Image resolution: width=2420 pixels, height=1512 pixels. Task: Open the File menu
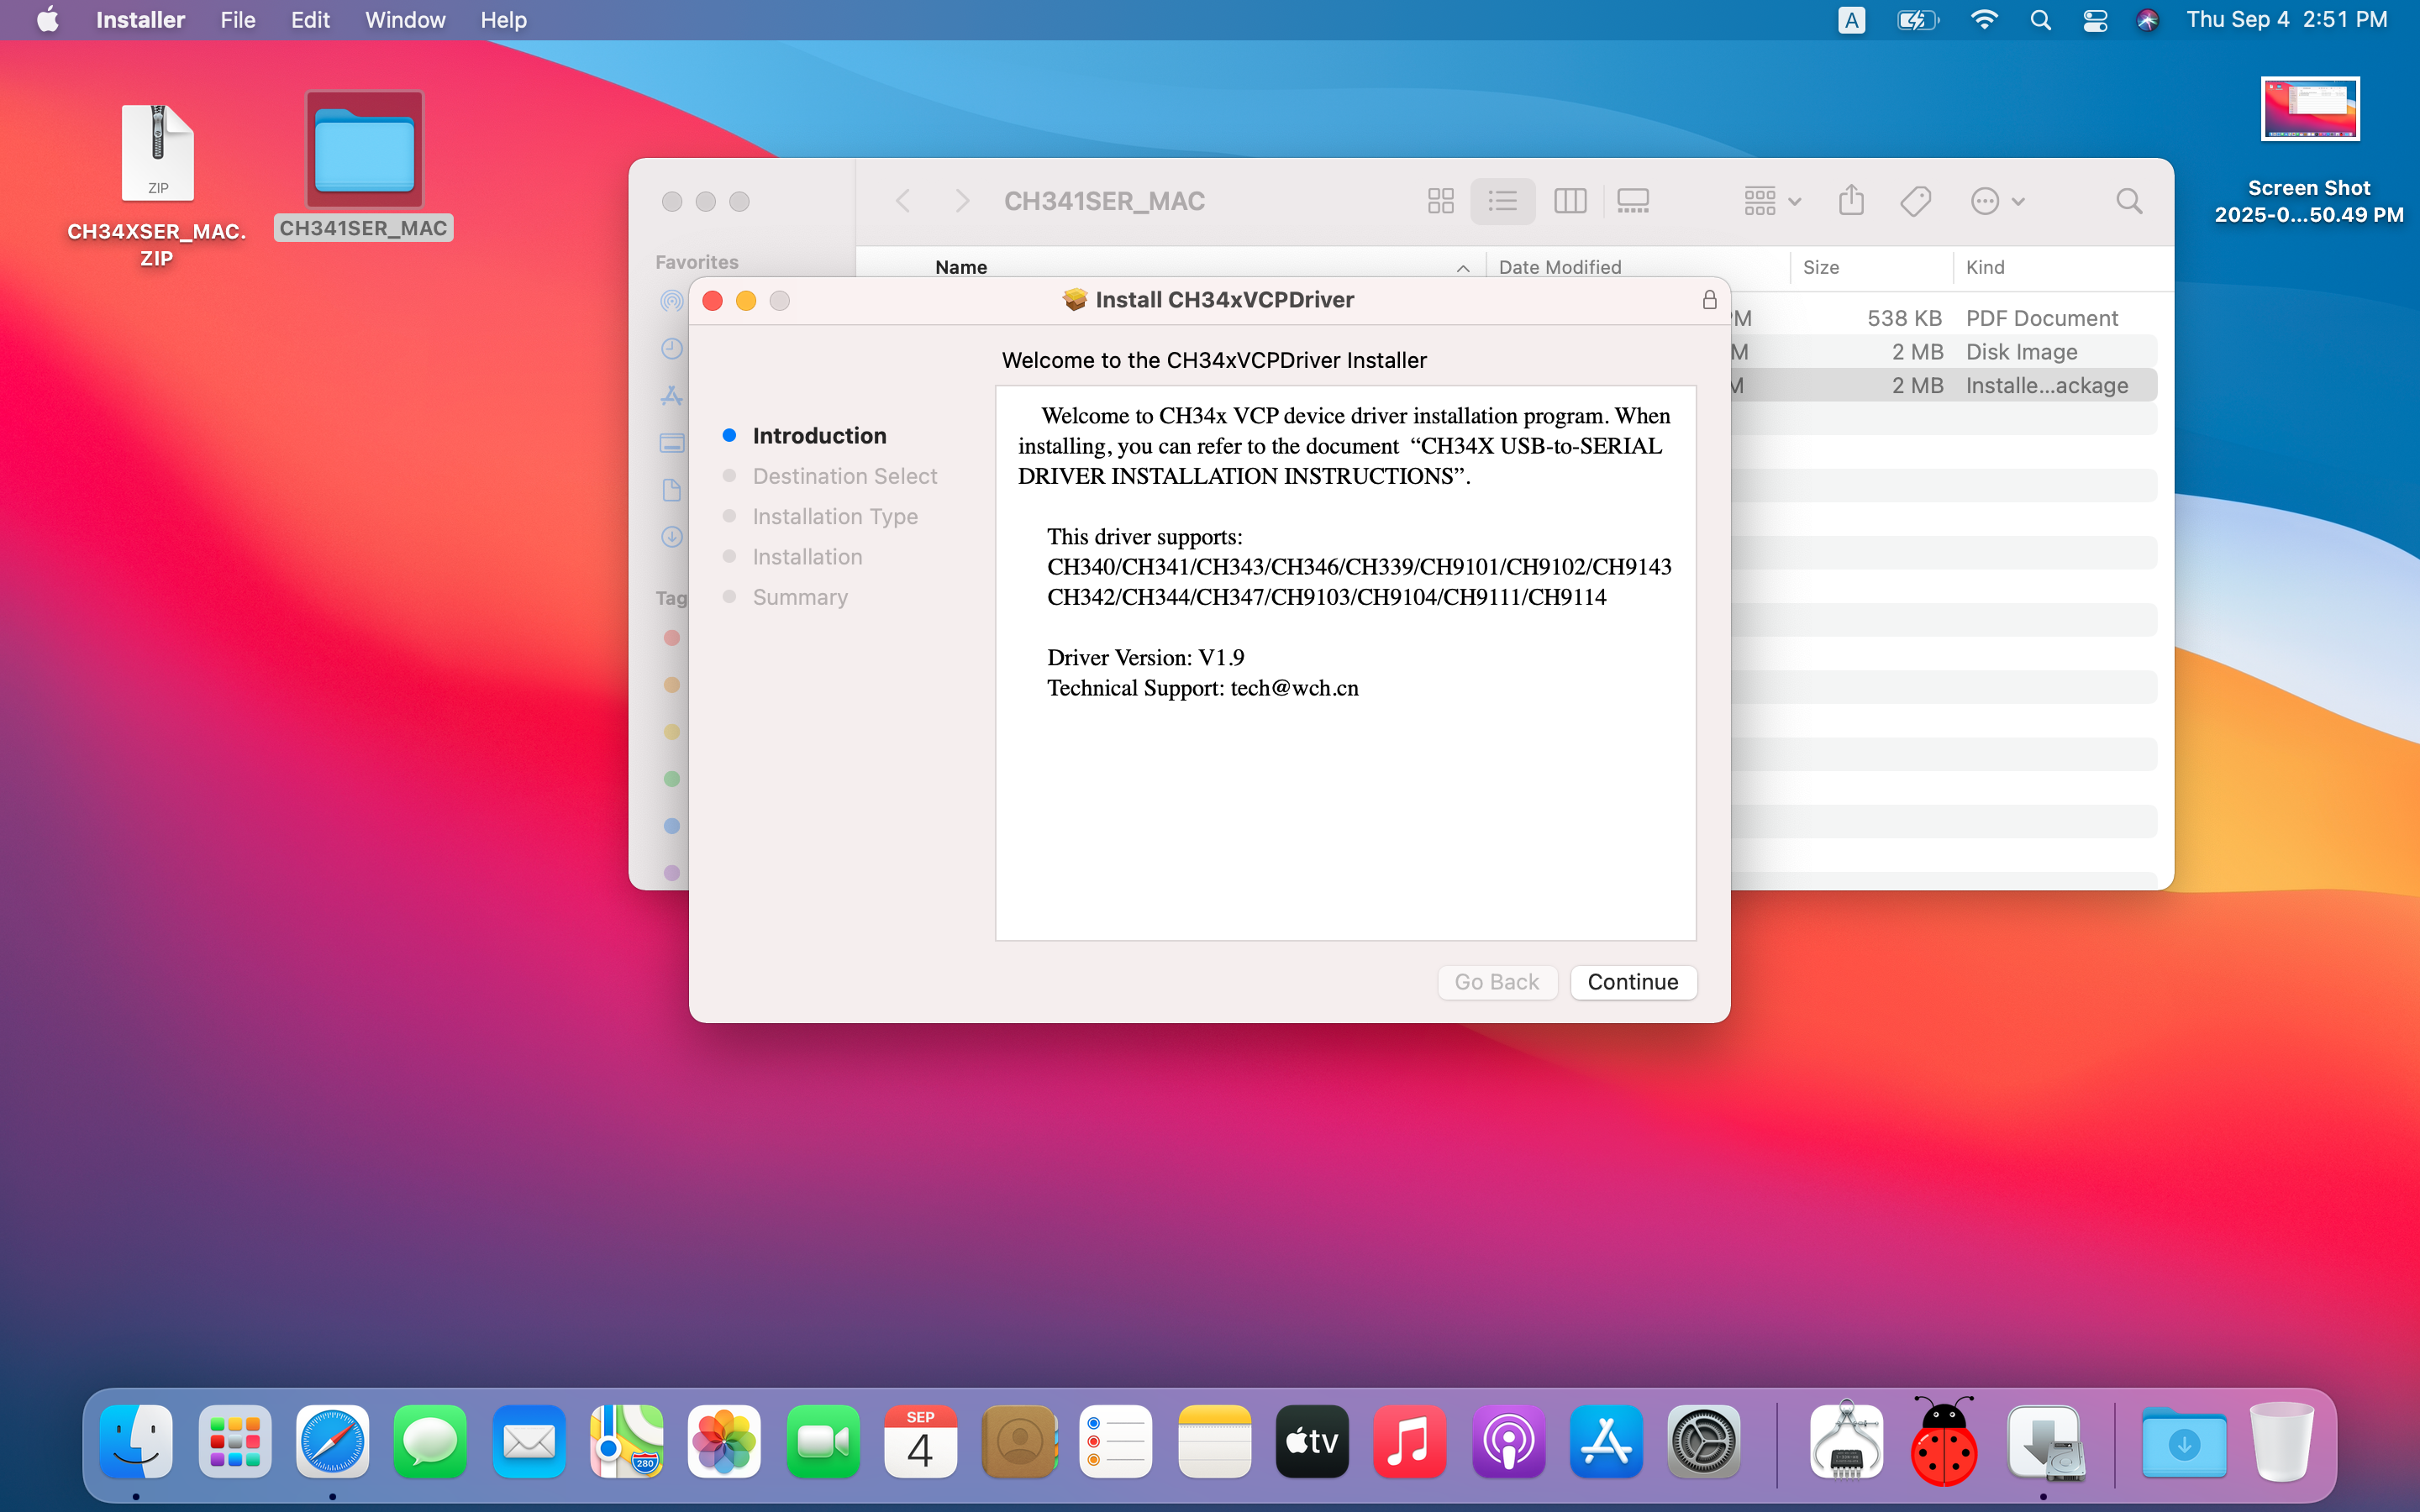coord(238,20)
